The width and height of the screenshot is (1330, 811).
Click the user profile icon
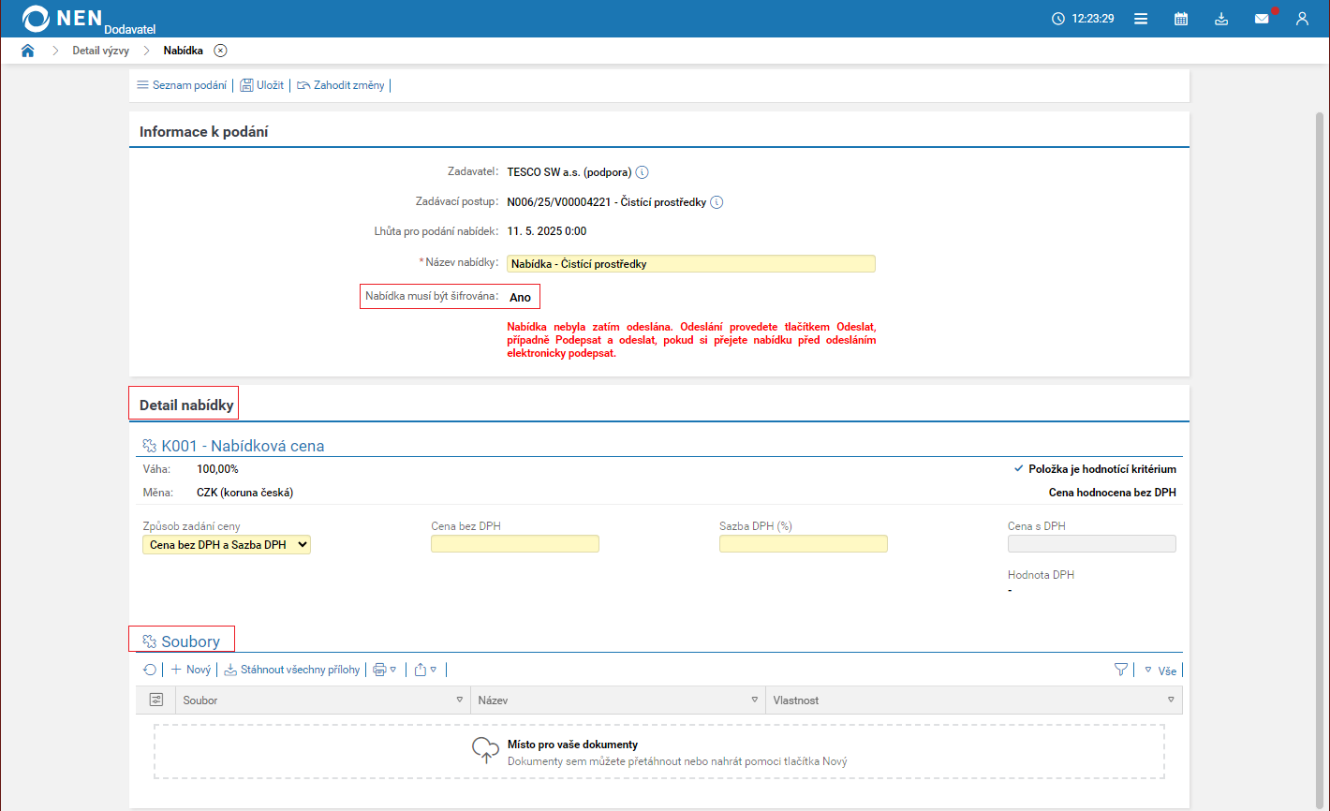(x=1302, y=19)
